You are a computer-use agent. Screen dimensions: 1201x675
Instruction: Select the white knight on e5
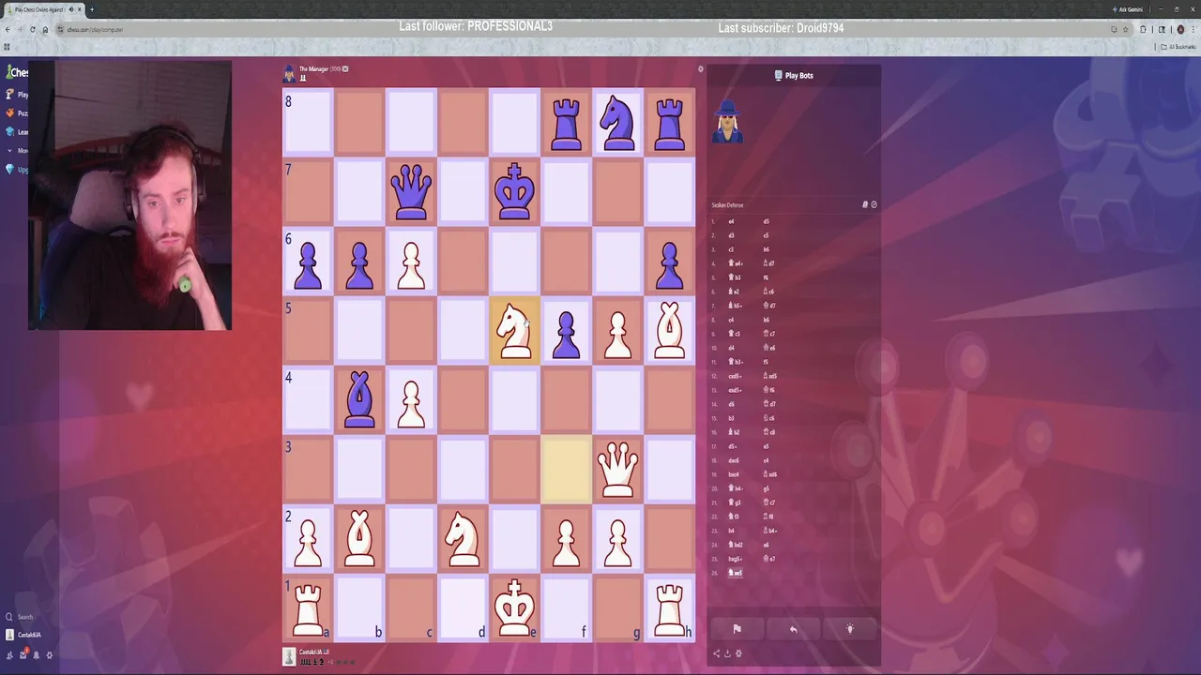click(x=514, y=331)
